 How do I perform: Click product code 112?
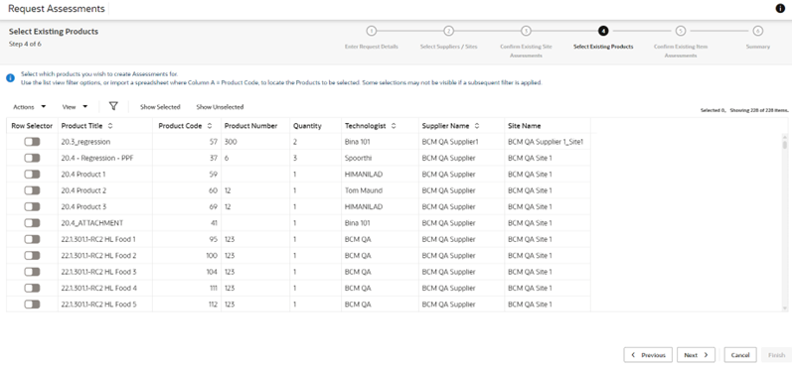tap(212, 304)
